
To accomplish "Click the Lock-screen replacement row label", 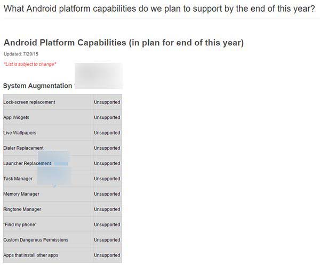I will pos(29,102).
